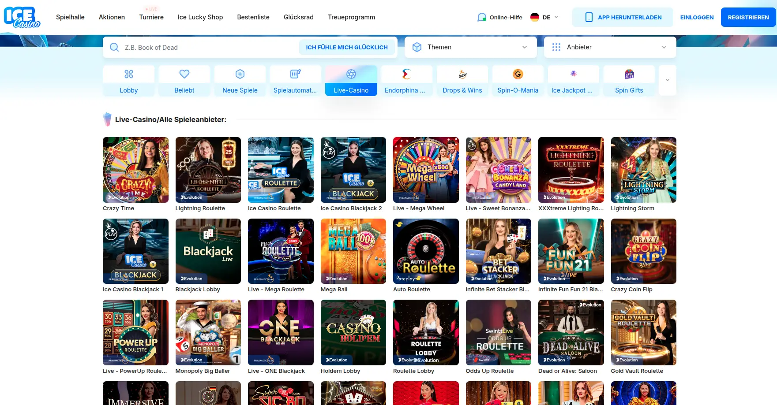This screenshot has width=777, height=405.
Task: Open the Spin-O-Mania icon
Action: pyautogui.click(x=518, y=74)
